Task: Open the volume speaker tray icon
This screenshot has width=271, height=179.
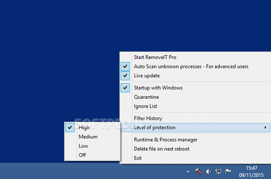Action: coord(208,172)
